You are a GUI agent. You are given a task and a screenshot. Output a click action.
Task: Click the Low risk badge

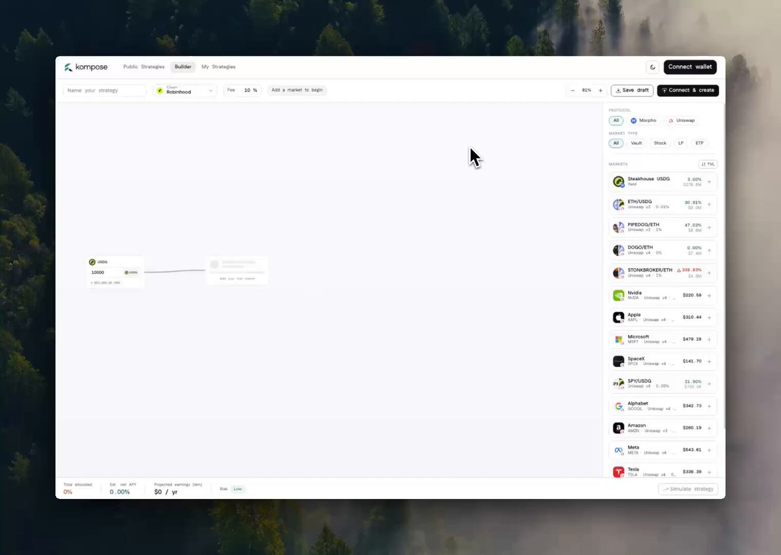tap(238, 489)
